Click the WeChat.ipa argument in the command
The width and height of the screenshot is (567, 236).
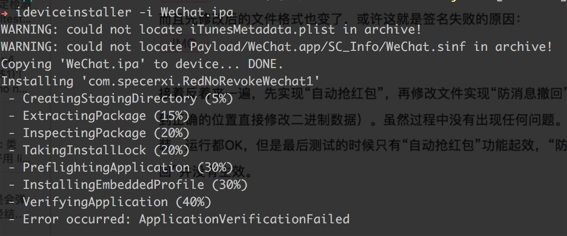(197, 12)
